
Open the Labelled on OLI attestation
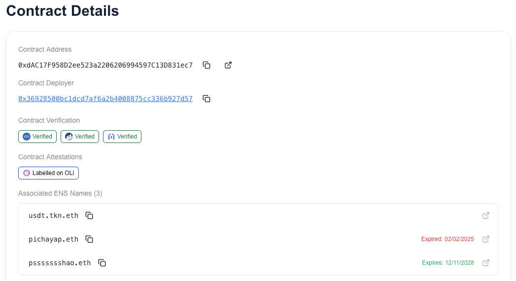tap(48, 173)
